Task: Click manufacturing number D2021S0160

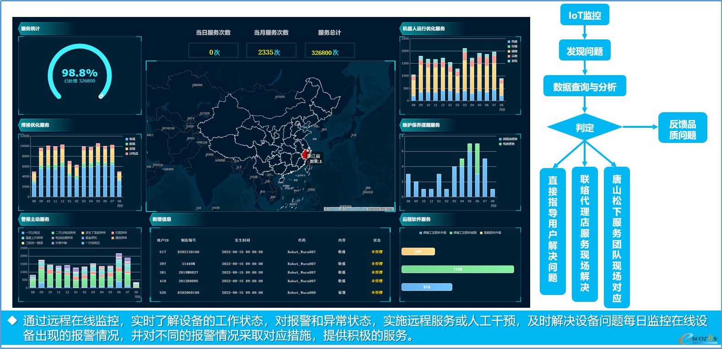Action: click(189, 252)
